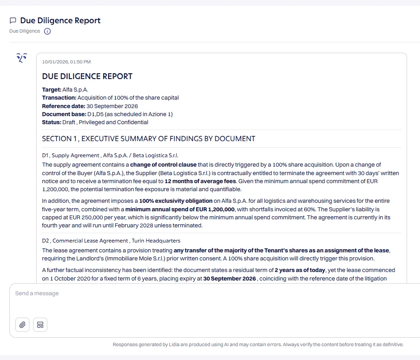Open the templates layout icon button
Image resolution: width=420 pixels, height=360 pixels.
pyautogui.click(x=40, y=325)
